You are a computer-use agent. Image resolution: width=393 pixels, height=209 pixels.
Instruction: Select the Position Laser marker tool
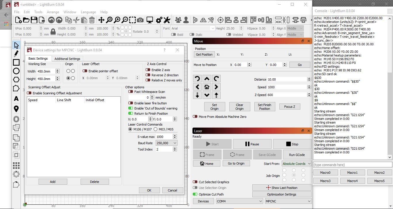pos(16,109)
